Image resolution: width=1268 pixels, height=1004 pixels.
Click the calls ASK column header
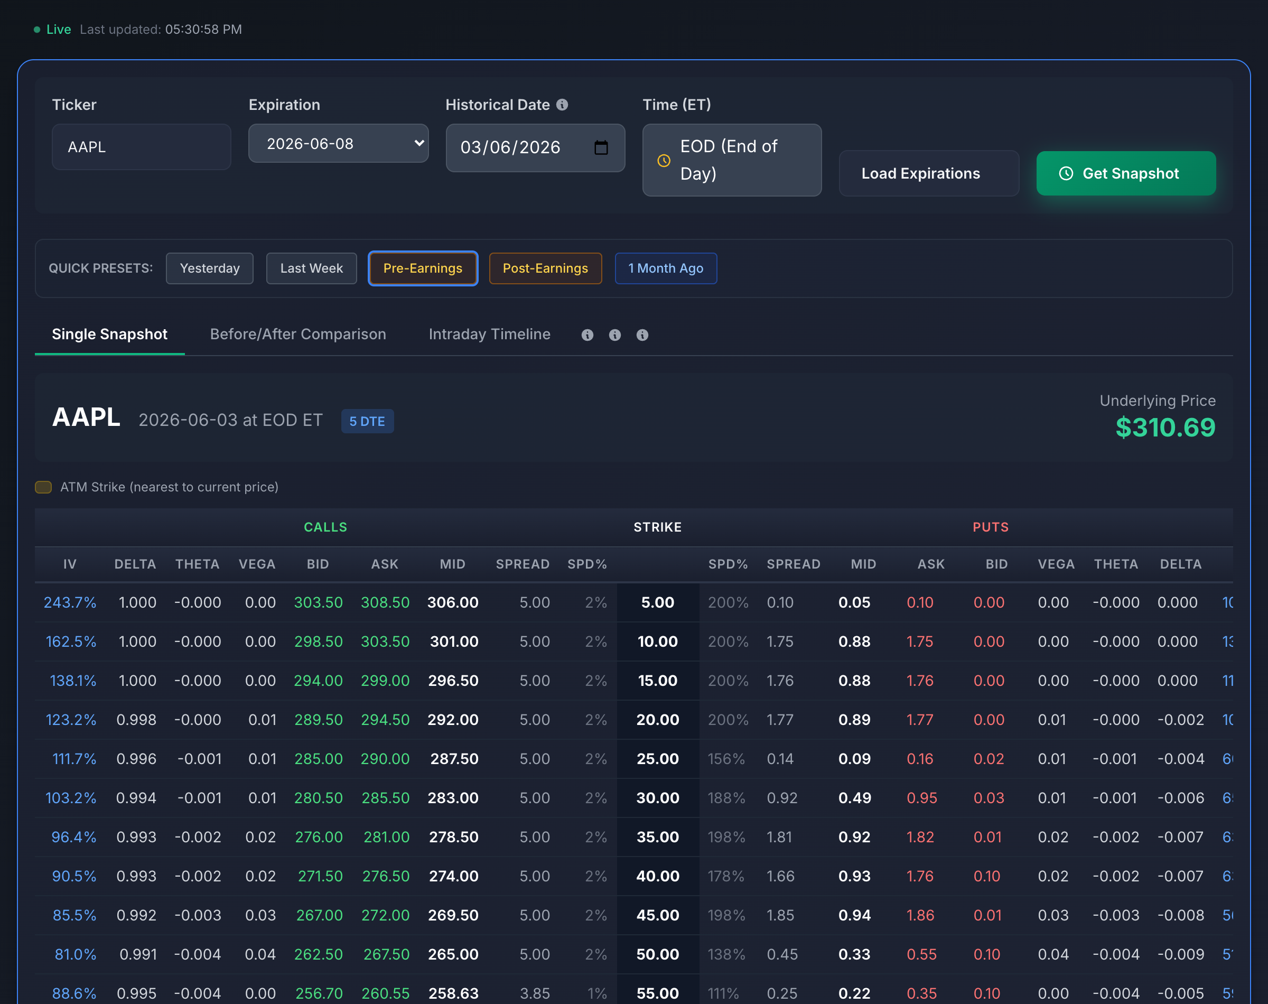385,564
